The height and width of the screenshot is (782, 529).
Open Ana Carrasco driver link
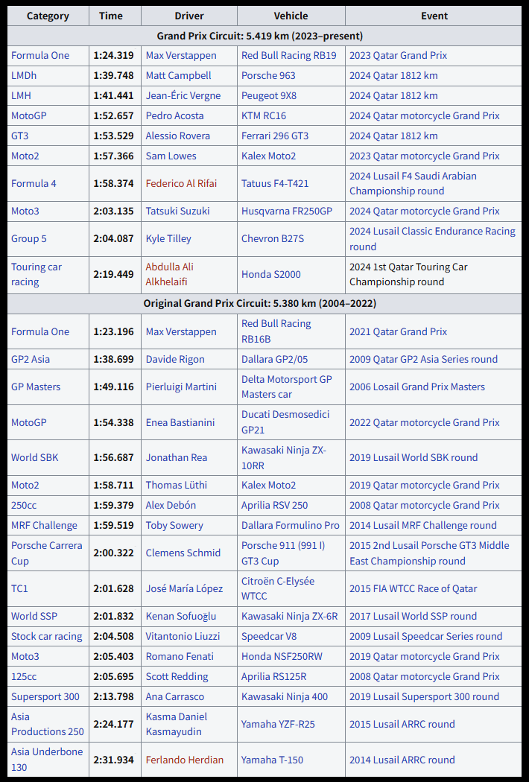(174, 696)
